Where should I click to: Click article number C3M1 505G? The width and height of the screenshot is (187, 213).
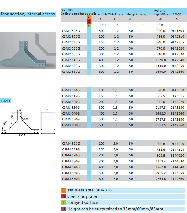click(71, 30)
